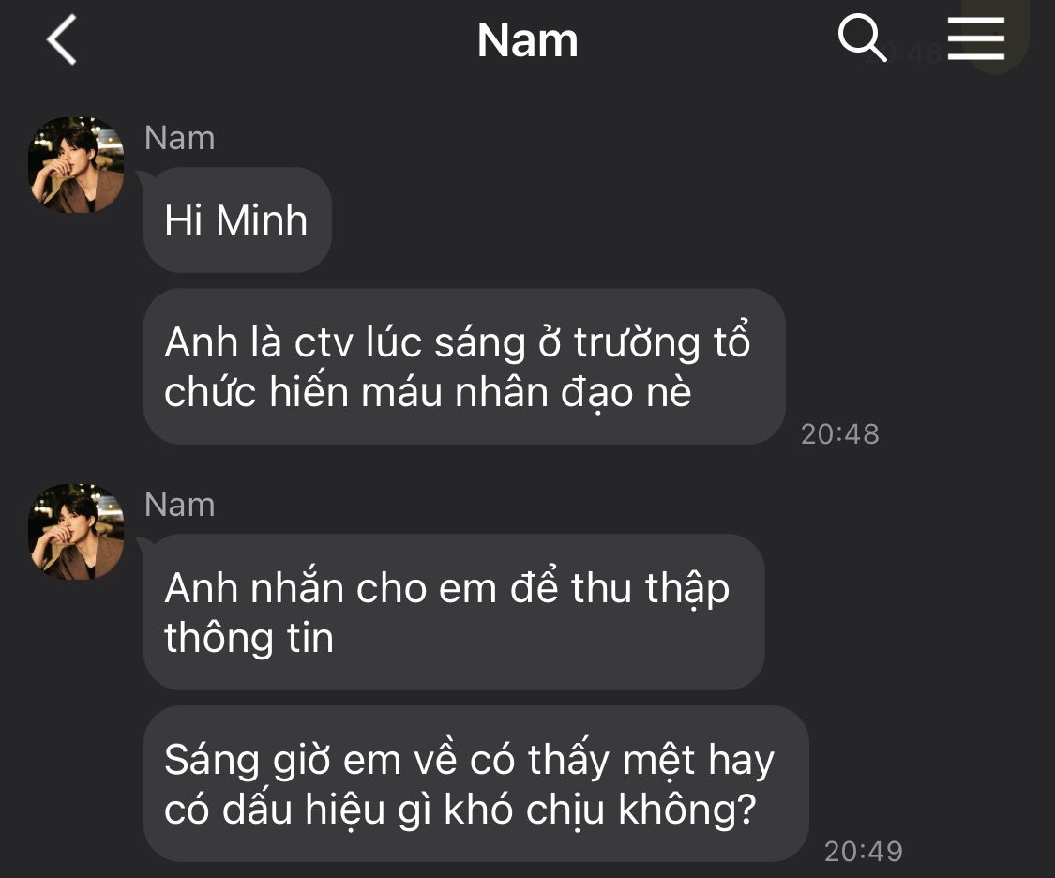The height and width of the screenshot is (878, 1055).
Task: Select the hiến máu nhân đạo message bubble
Action: point(464,367)
